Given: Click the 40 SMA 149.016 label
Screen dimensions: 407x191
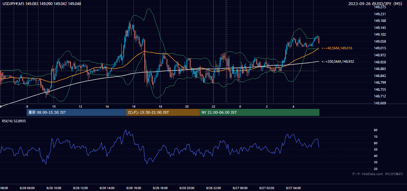Looking at the screenshot, I should tap(337, 48).
